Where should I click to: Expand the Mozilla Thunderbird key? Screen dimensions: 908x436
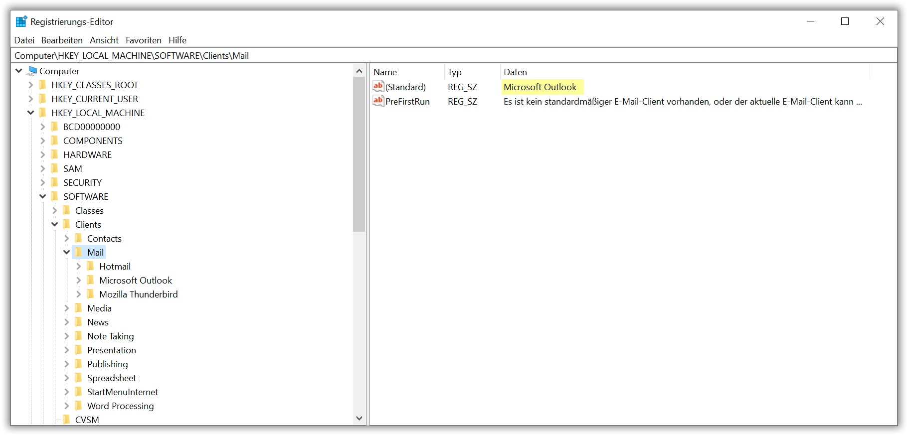click(79, 294)
